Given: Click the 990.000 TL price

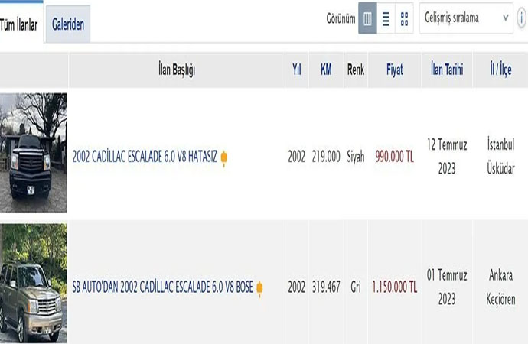Looking at the screenshot, I should [394, 157].
